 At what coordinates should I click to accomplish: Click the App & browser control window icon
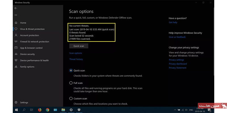16,48
